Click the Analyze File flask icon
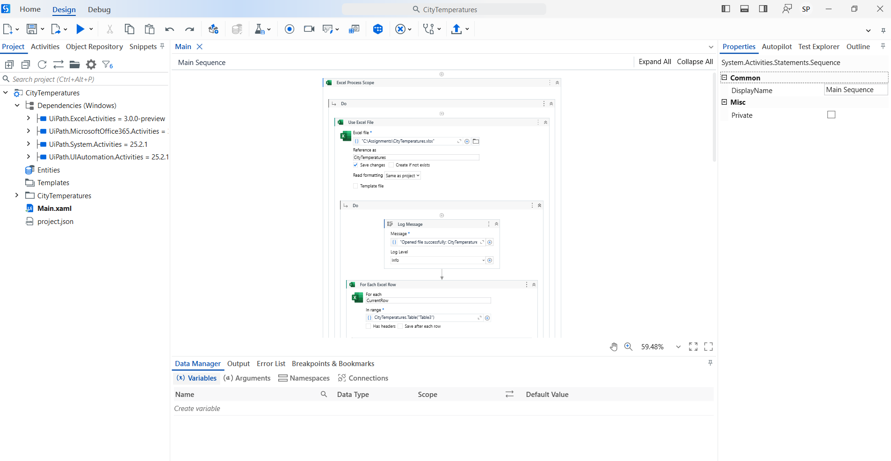Image resolution: width=891 pixels, height=461 pixels. point(260,29)
